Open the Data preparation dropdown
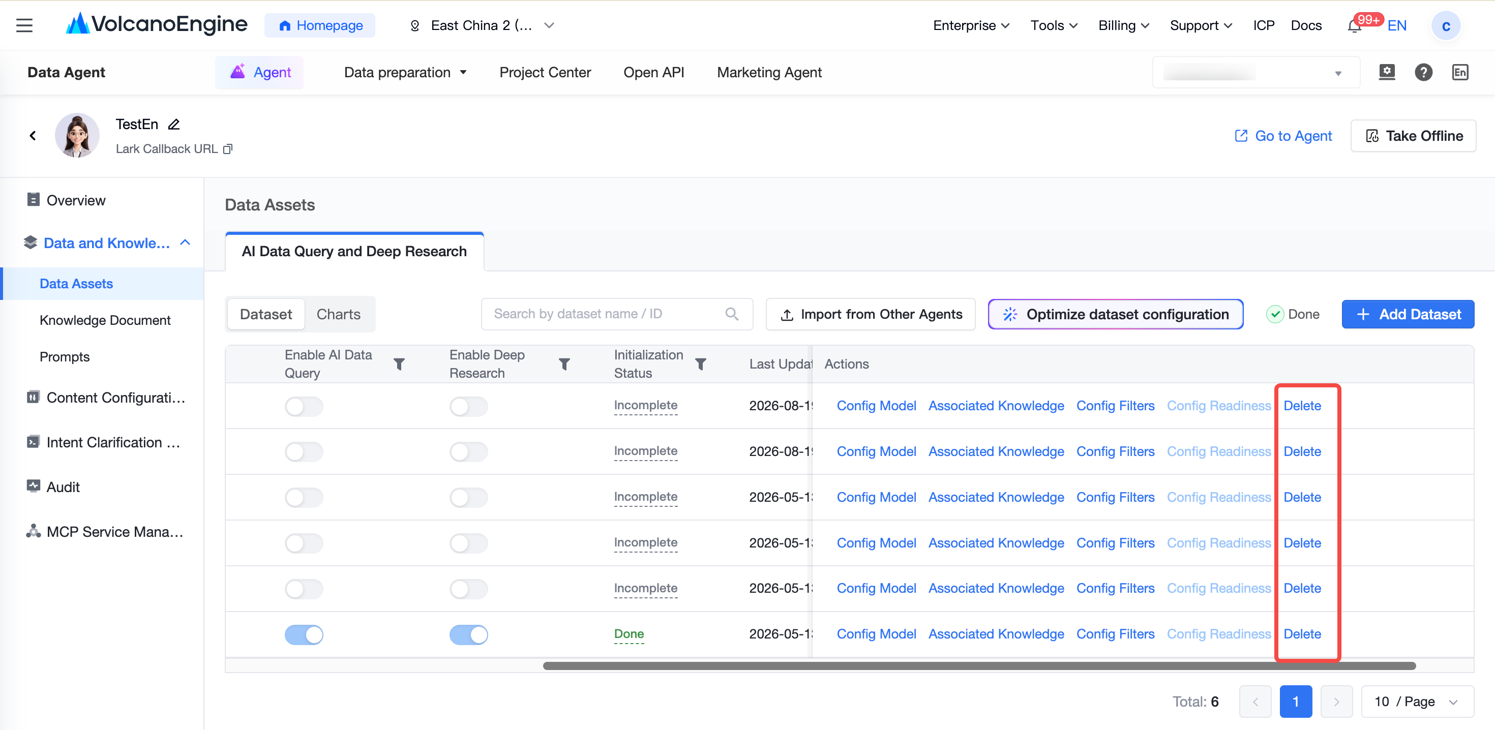The height and width of the screenshot is (730, 1495). pyautogui.click(x=405, y=73)
